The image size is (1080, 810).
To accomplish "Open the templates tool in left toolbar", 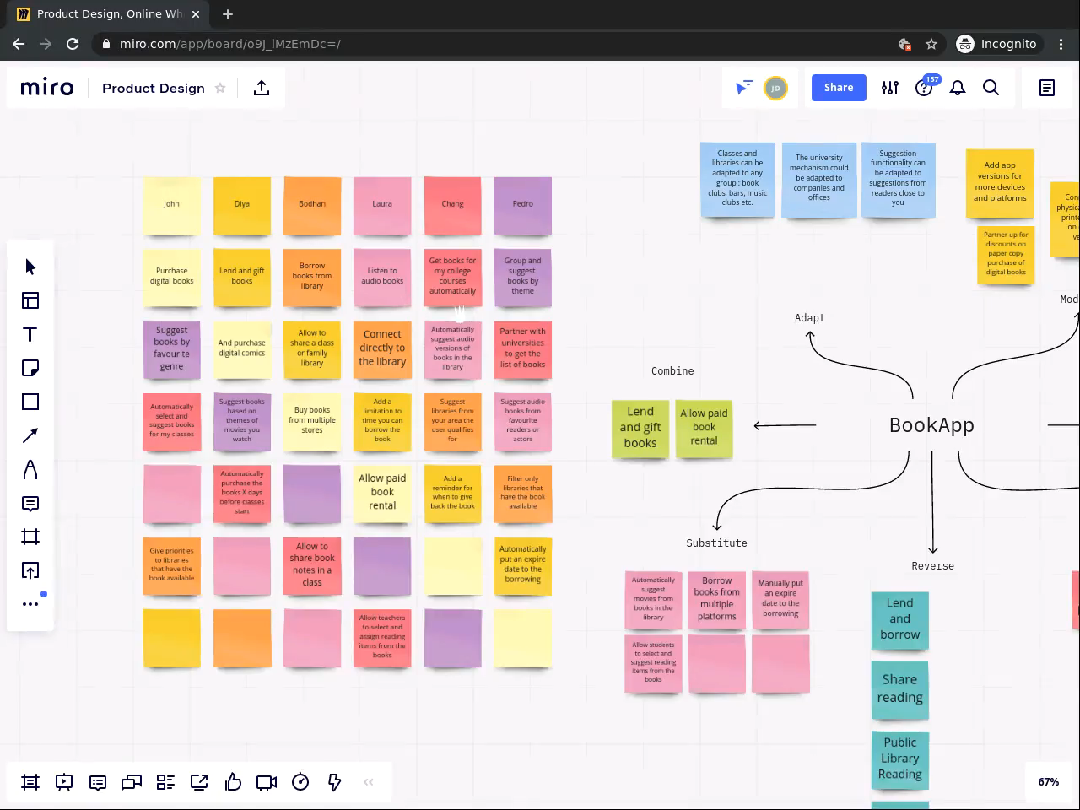I will coord(30,300).
